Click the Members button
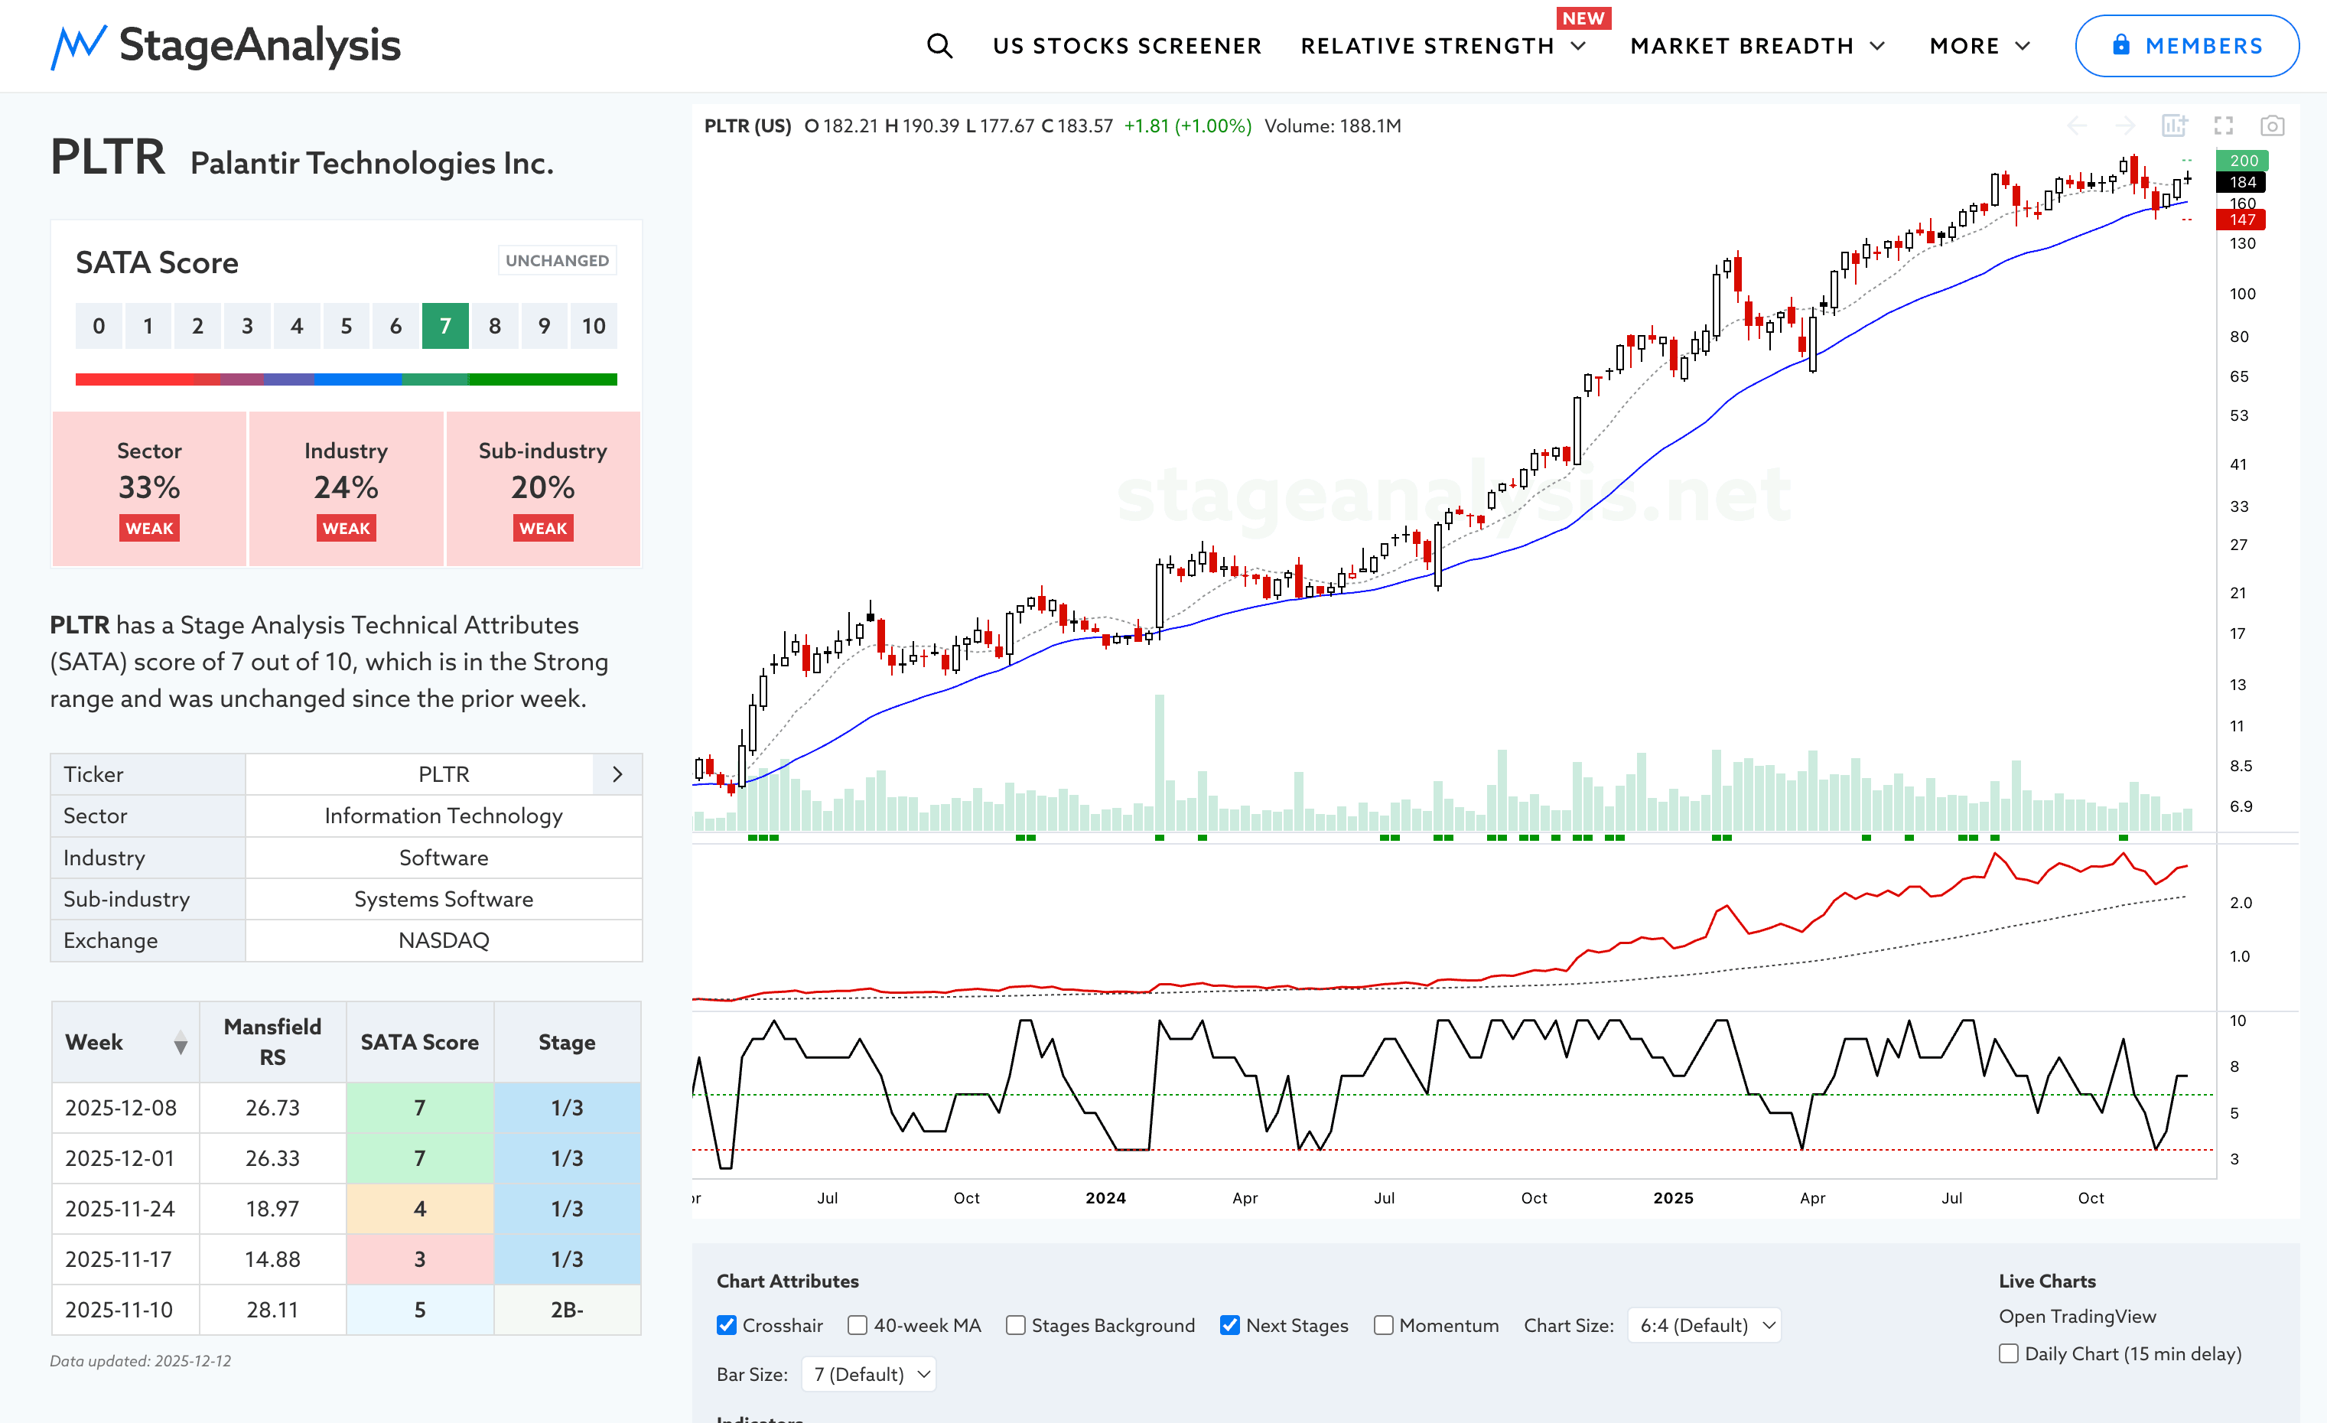The height and width of the screenshot is (1423, 2327). 2186,45
